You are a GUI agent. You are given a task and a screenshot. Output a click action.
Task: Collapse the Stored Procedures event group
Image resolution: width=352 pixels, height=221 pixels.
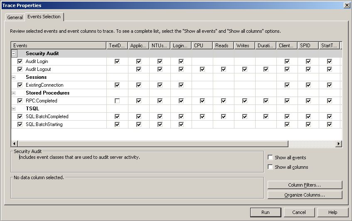pyautogui.click(x=14, y=93)
